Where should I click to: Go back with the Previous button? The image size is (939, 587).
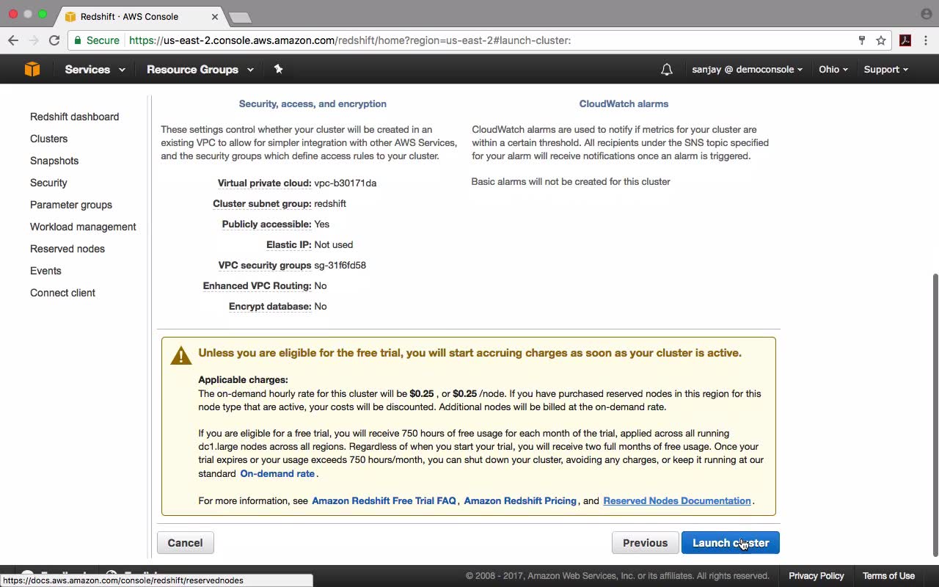645,543
